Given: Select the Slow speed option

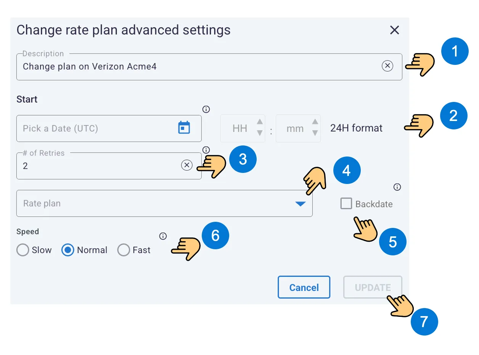Looking at the screenshot, I should click(23, 250).
